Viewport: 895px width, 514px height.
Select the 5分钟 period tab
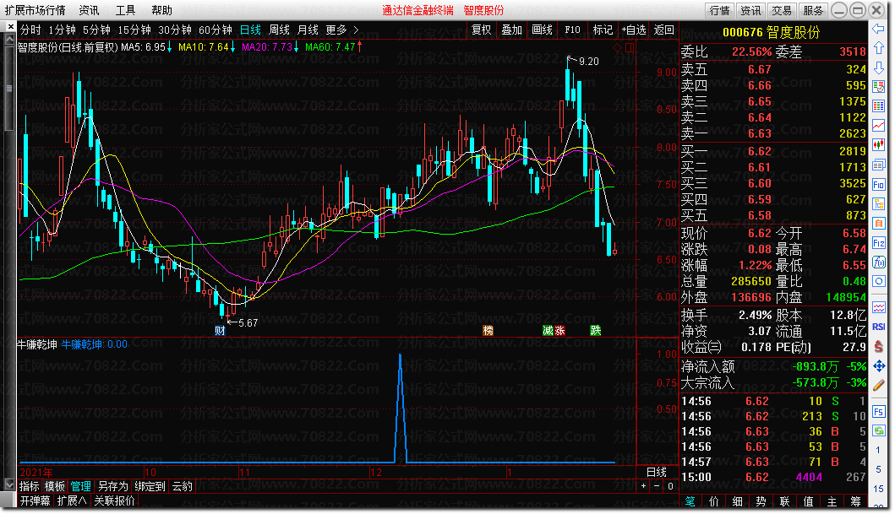pos(96,30)
